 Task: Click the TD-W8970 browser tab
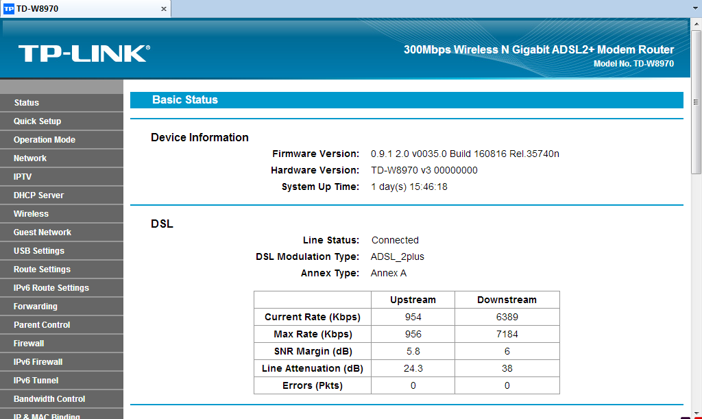85,9
